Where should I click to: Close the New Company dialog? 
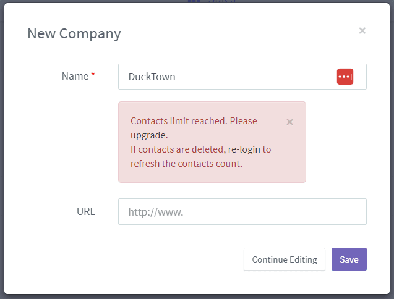click(362, 31)
